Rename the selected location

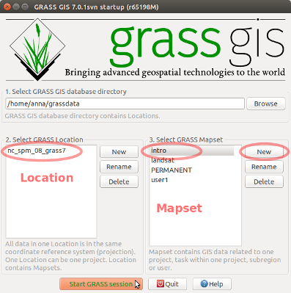point(119,167)
